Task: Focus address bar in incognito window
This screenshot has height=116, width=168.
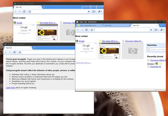Action: click(48, 52)
